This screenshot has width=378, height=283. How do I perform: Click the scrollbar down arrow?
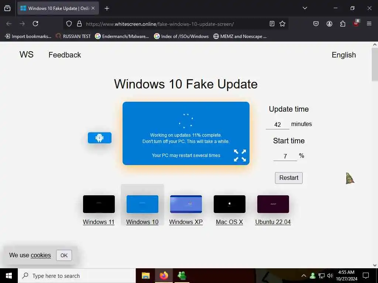(375, 265)
